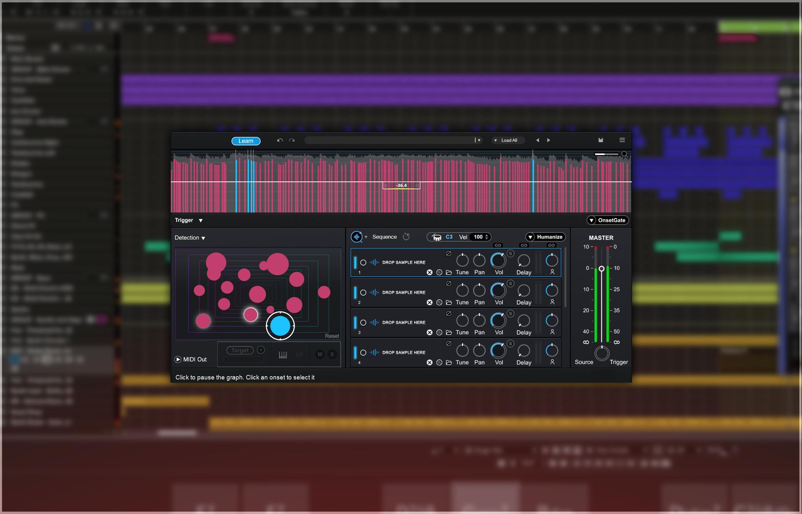Screen dimensions: 802x514
Task: Click the link icon above the Delay column
Action: tap(524, 245)
